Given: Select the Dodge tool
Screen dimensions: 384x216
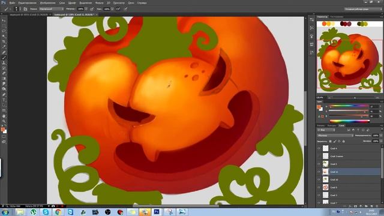Looking at the screenshot, I should click(x=4, y=89).
